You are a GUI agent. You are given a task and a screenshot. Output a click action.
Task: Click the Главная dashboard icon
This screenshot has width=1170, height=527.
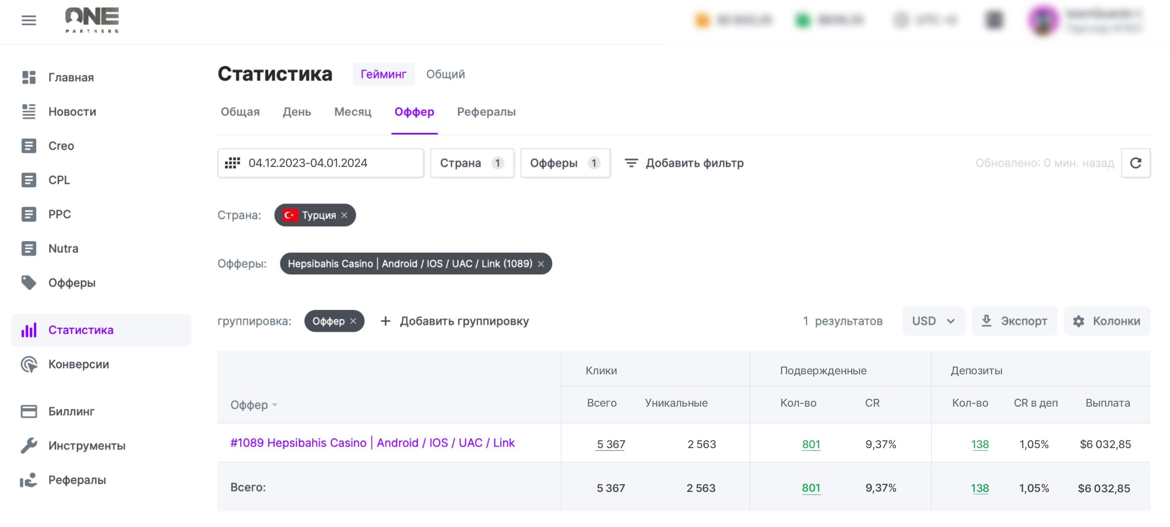coord(29,77)
